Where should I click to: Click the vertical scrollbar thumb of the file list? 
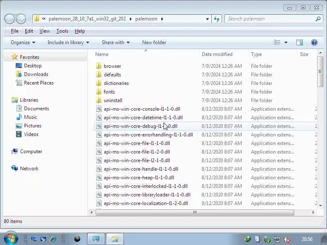[320, 71]
